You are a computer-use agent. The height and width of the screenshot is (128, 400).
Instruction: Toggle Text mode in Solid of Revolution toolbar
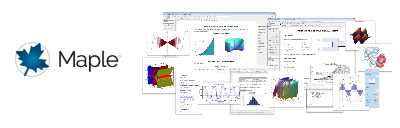tap(178, 18)
